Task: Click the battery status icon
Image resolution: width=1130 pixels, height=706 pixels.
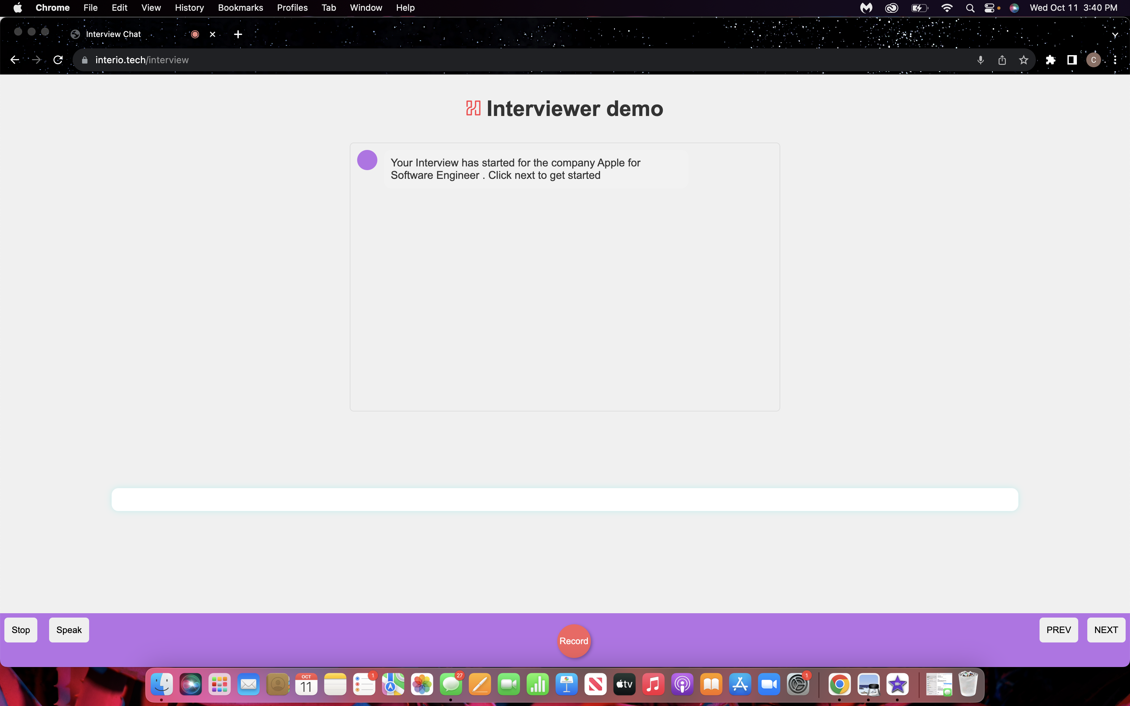Action: coord(919,7)
